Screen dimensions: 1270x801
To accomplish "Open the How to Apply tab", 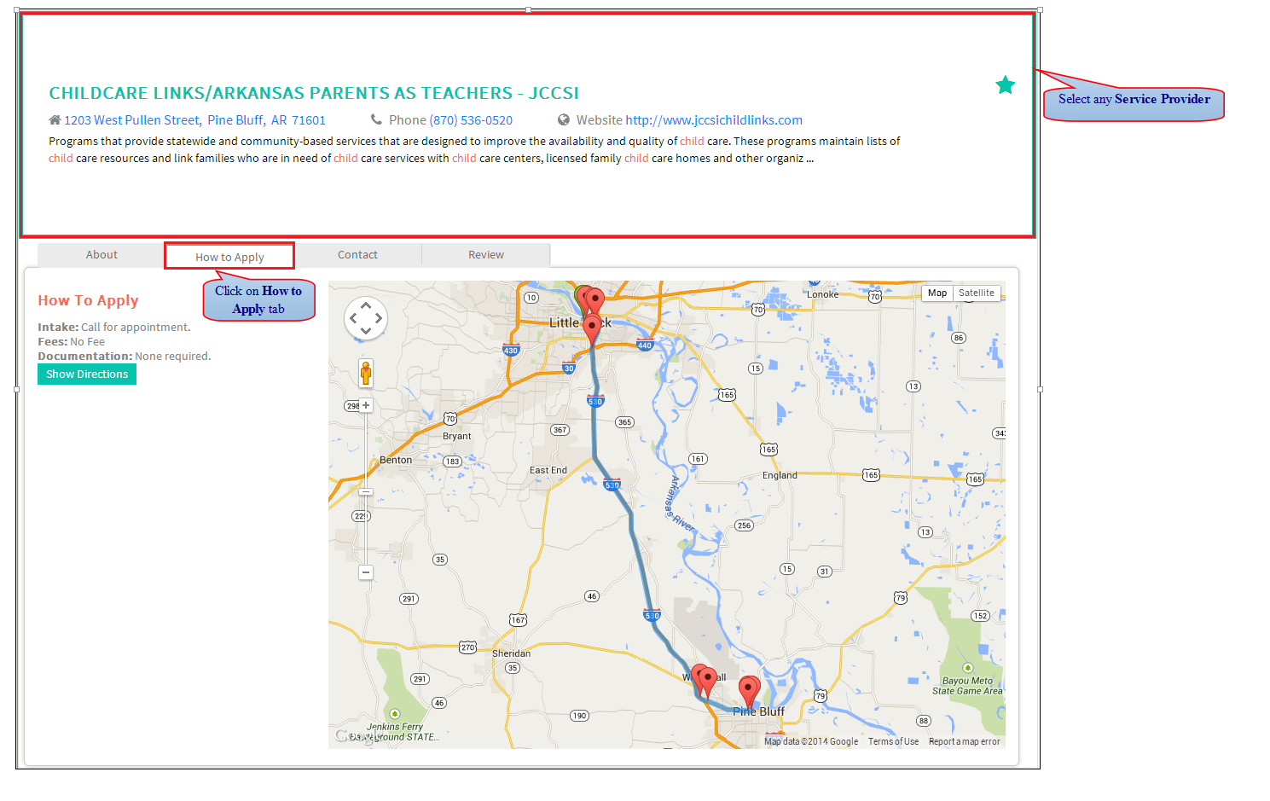I will [x=229, y=257].
